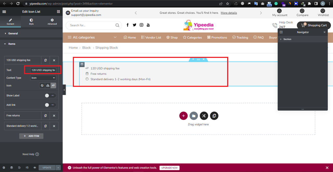Delete the Free returns item
333x172 pixels.
pyautogui.click(x=54, y=116)
